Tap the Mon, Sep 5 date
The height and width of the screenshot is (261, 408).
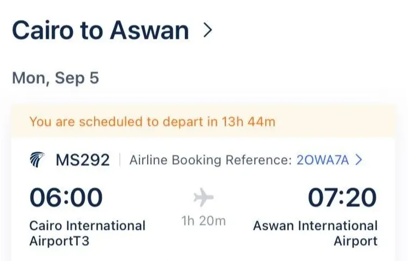click(x=55, y=78)
